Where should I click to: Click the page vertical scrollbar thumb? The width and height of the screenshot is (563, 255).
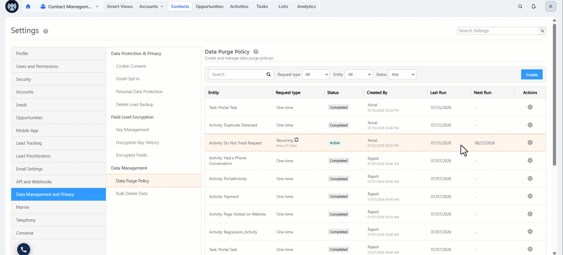(x=554, y=95)
